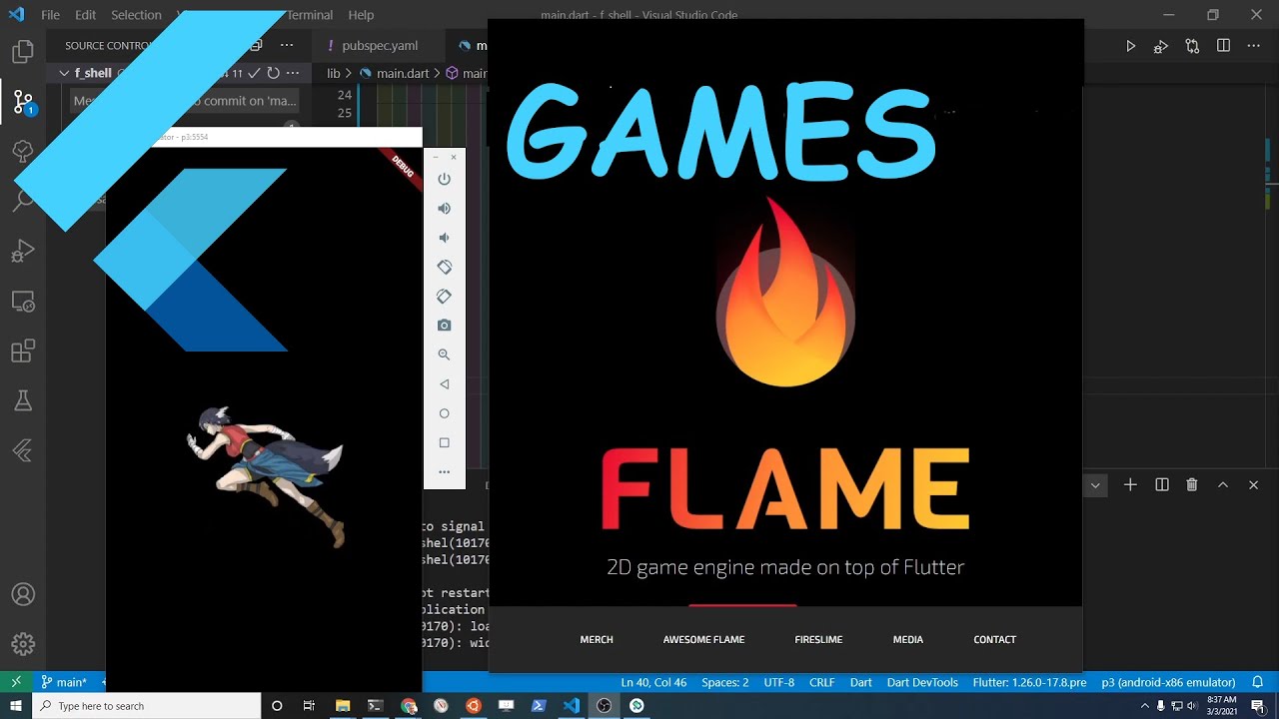Image resolution: width=1279 pixels, height=719 pixels.
Task: Tap the emulator Home circle button
Action: click(x=445, y=413)
